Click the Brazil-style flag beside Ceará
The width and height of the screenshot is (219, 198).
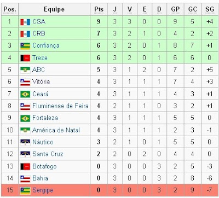click(x=25, y=94)
